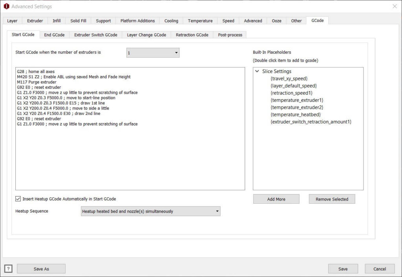Image resolution: width=402 pixels, height=277 pixels.
Task: Click the Cancel button
Action: pyautogui.click(x=380, y=269)
